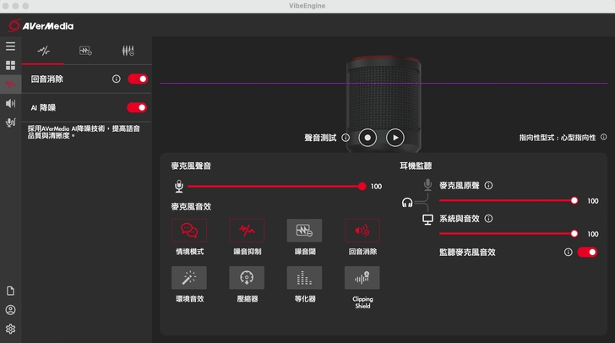Screen dimensions: 615x343
Task: Open the 情境模式 scene mode effect
Action: pyautogui.click(x=189, y=231)
